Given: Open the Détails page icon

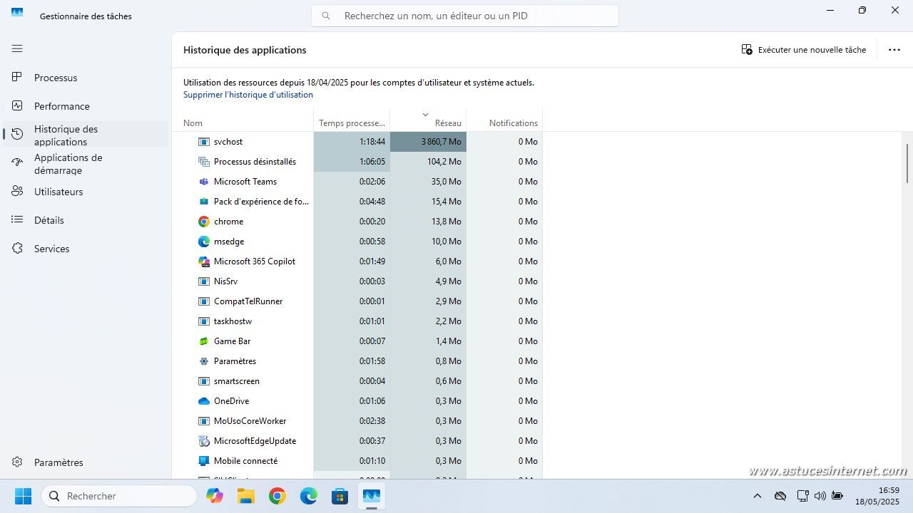Looking at the screenshot, I should click(17, 219).
